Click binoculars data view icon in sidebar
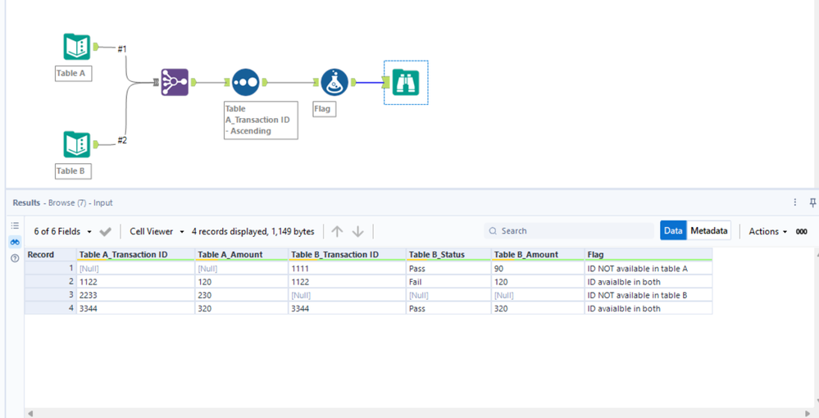Viewport: 819px width, 418px height. (15, 242)
